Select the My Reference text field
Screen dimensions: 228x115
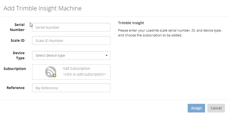point(71,88)
